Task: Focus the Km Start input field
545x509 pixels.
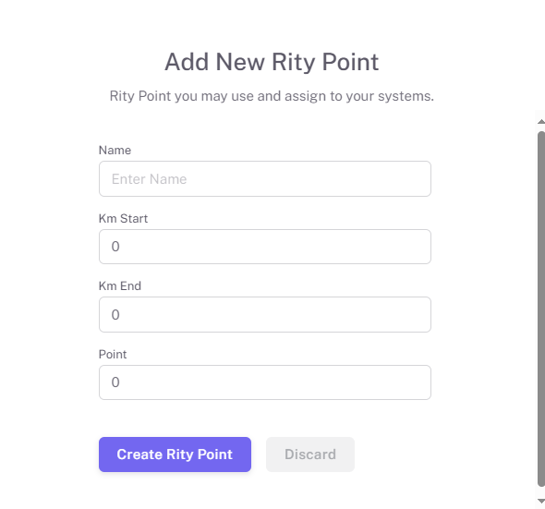Action: click(265, 247)
